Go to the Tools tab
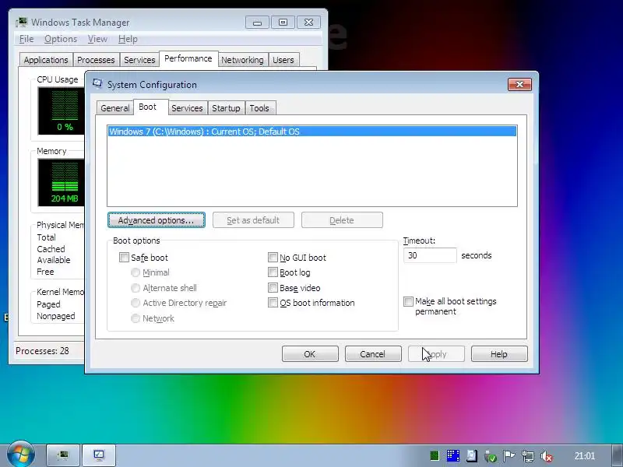 point(259,108)
